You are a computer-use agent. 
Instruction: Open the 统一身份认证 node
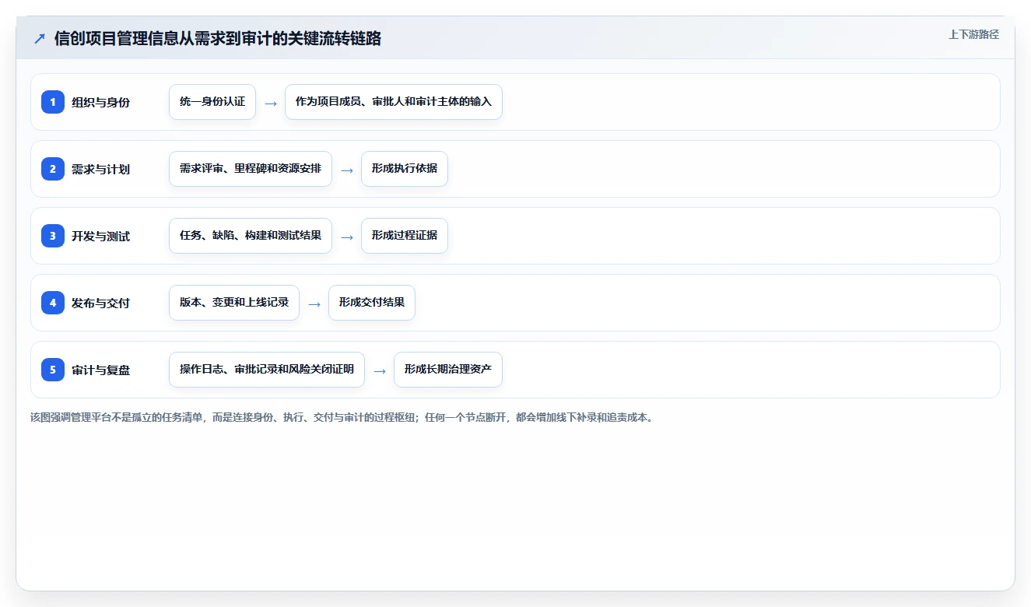[x=212, y=102]
